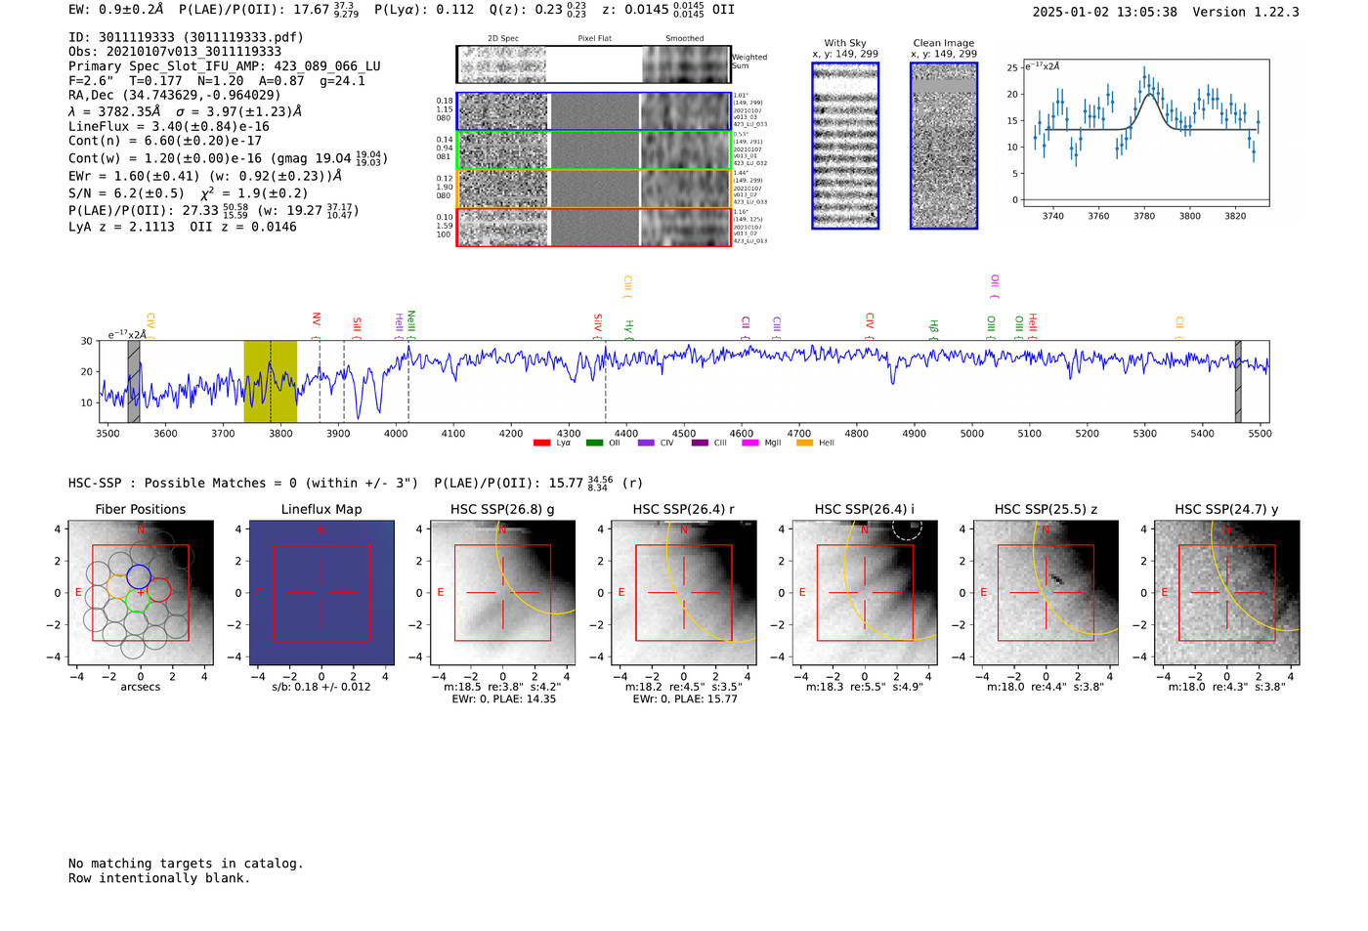The width and height of the screenshot is (1368, 931).
Task: Click the HeII orange legend swatch
Action: 804,444
